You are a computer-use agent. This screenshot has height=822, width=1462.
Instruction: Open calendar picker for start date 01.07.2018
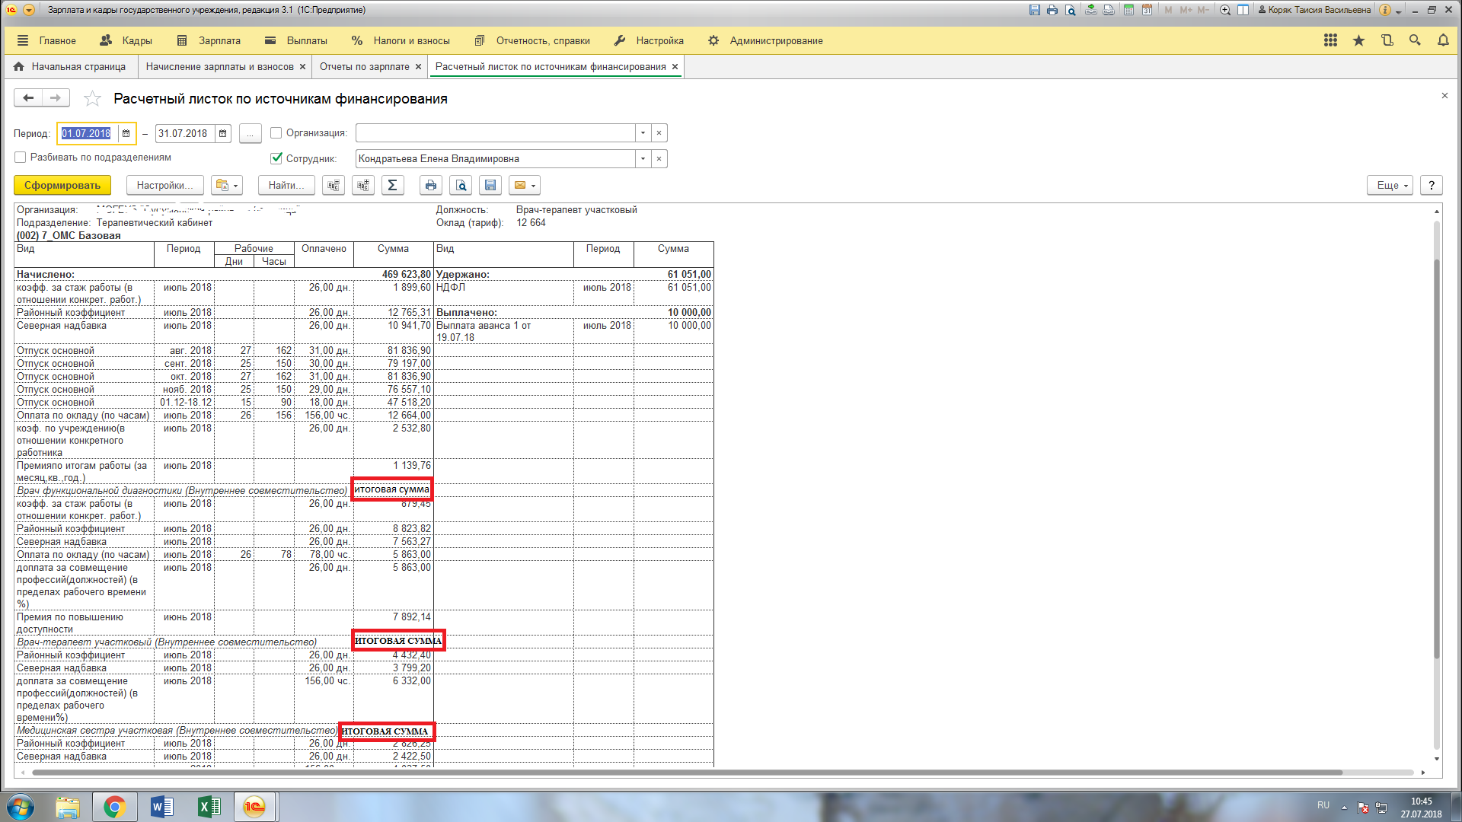pos(126,133)
